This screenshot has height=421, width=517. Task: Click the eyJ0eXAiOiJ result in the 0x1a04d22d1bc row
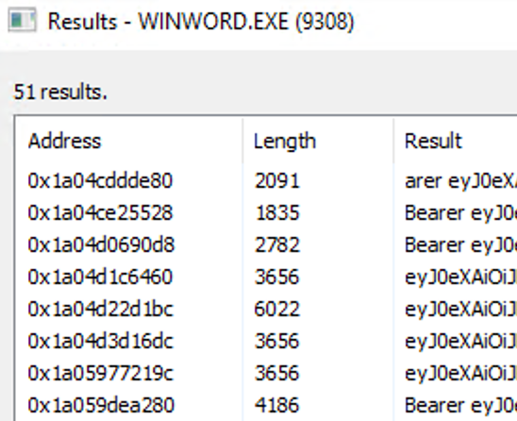[460, 309]
